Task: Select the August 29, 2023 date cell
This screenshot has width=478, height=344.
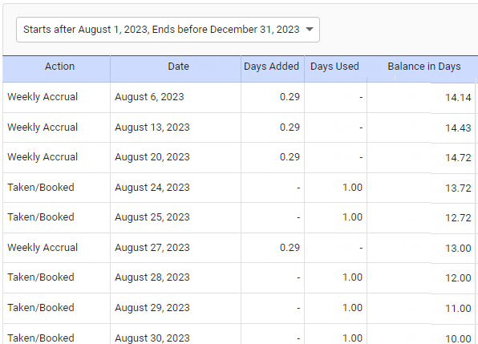Action: pyautogui.click(x=152, y=308)
